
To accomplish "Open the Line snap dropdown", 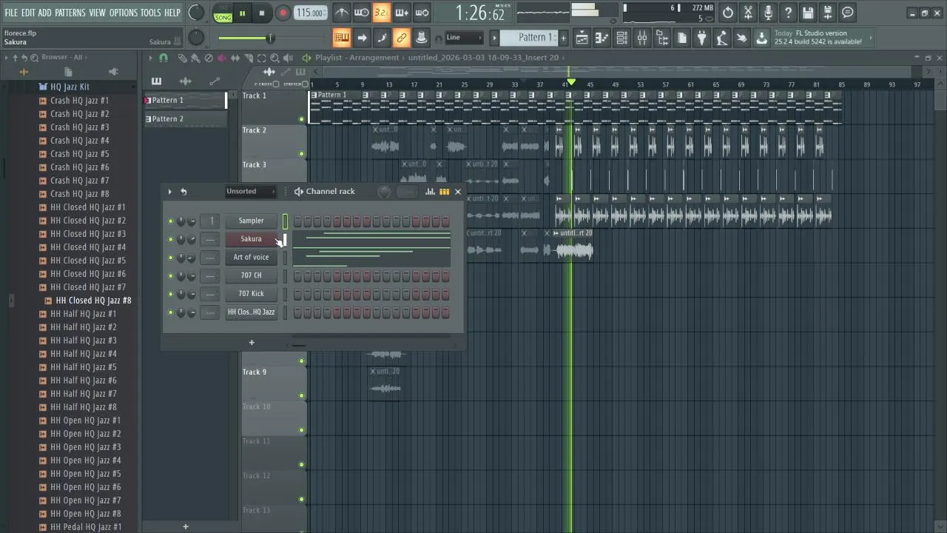I will 464,38.
